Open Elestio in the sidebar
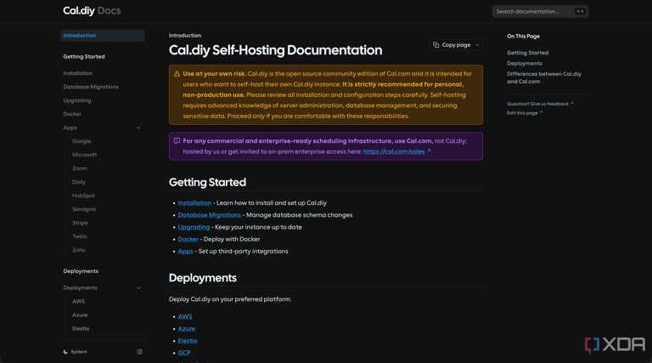The height and width of the screenshot is (363, 652). tap(81, 329)
